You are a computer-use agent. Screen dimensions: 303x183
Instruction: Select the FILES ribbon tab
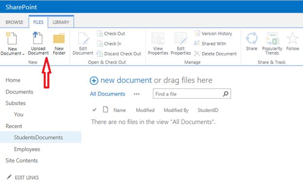pyautogui.click(x=38, y=22)
